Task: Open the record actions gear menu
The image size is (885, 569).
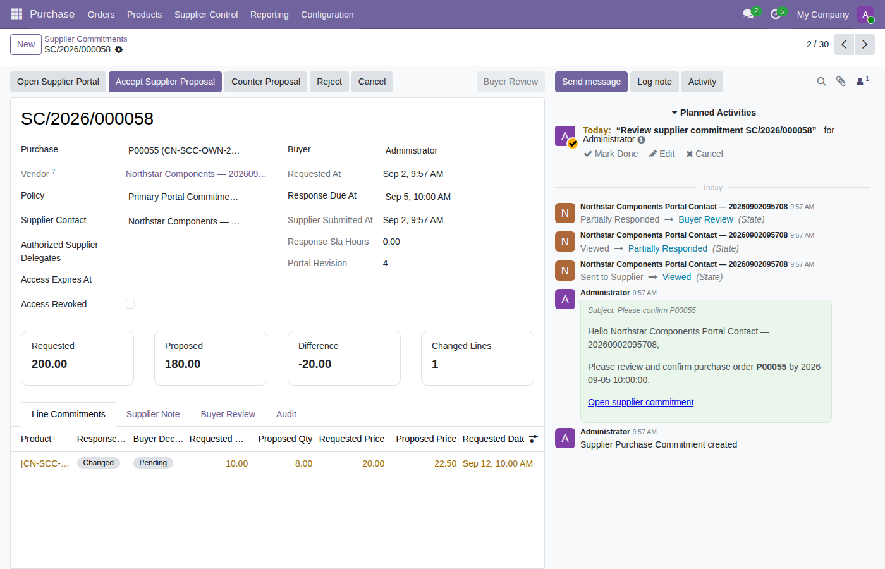Action: click(119, 49)
